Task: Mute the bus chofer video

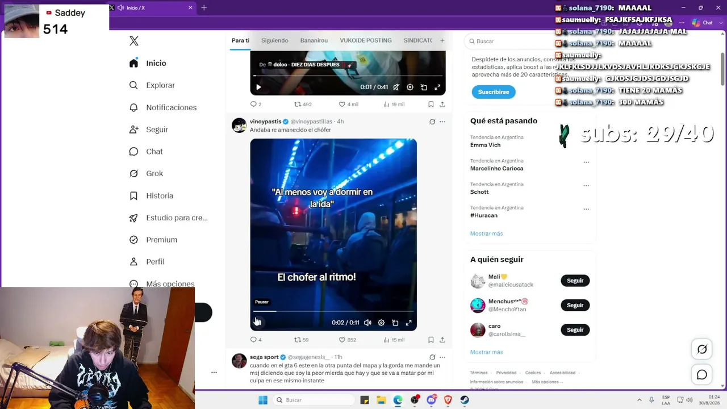Action: [x=367, y=323]
